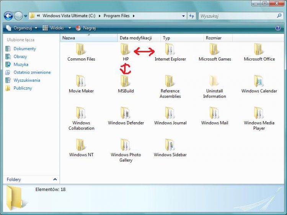Screen dimensions: 287x215
Task: Expand the address bar history dropdown
Action: [183, 16]
